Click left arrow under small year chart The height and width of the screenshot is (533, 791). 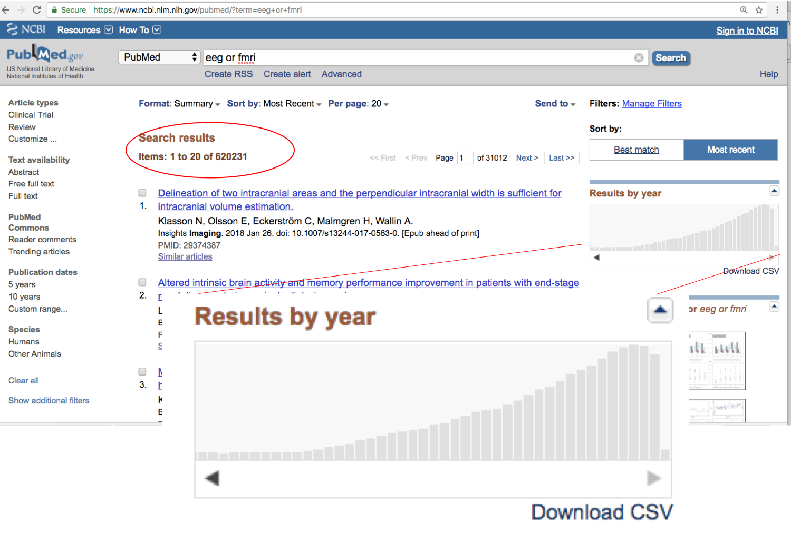pos(596,258)
